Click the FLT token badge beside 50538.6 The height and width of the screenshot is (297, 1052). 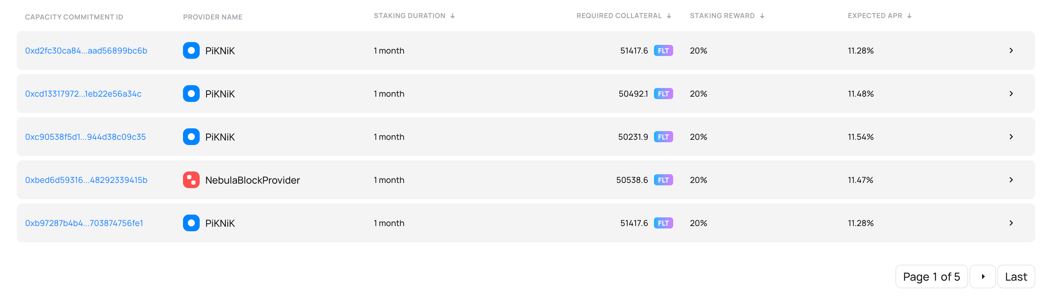point(663,180)
